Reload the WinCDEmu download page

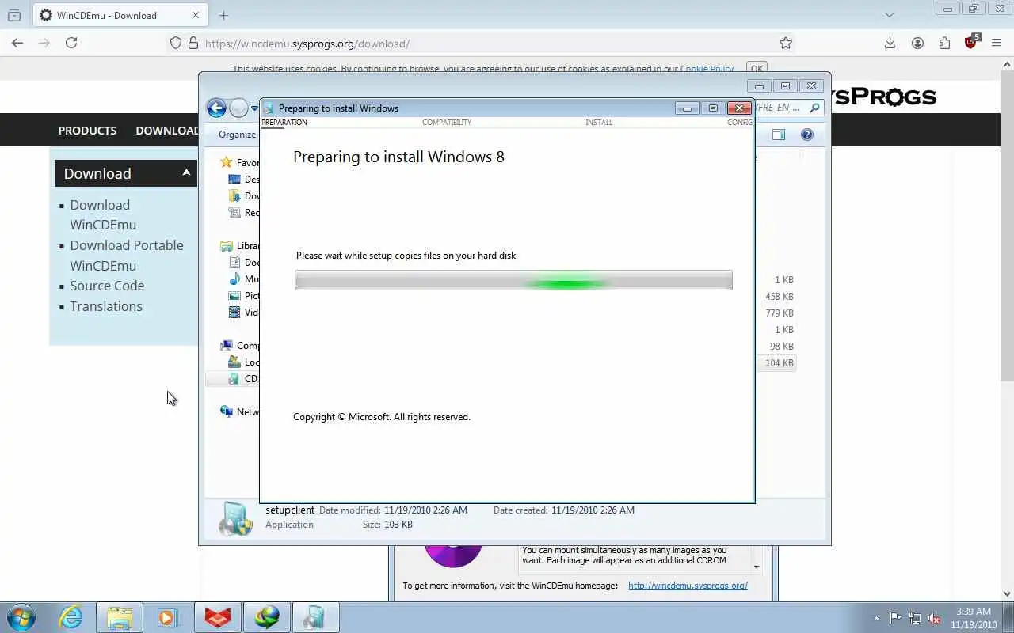(71, 43)
